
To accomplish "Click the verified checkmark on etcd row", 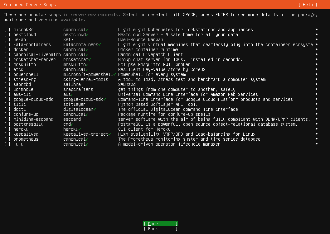I will [87, 69].
